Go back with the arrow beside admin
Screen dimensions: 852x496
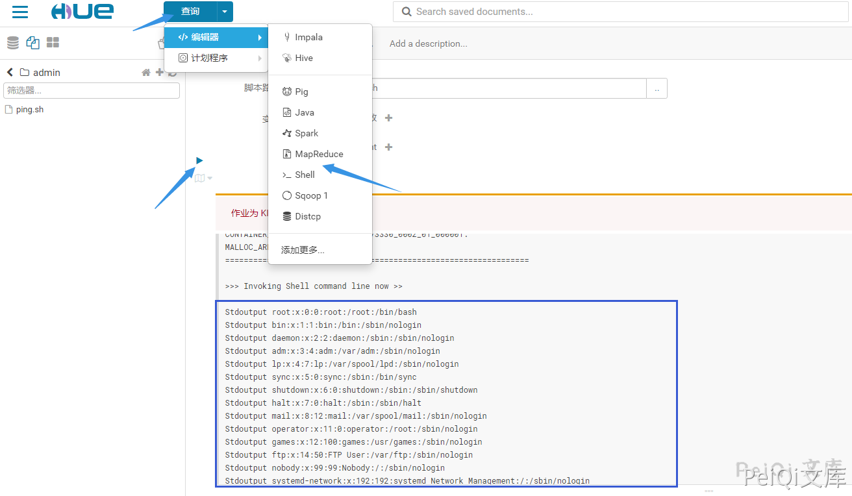click(10, 72)
